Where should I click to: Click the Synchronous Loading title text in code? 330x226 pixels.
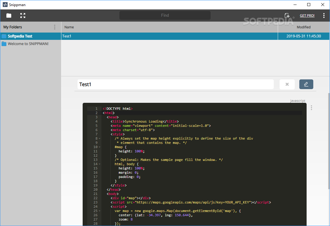(143, 121)
